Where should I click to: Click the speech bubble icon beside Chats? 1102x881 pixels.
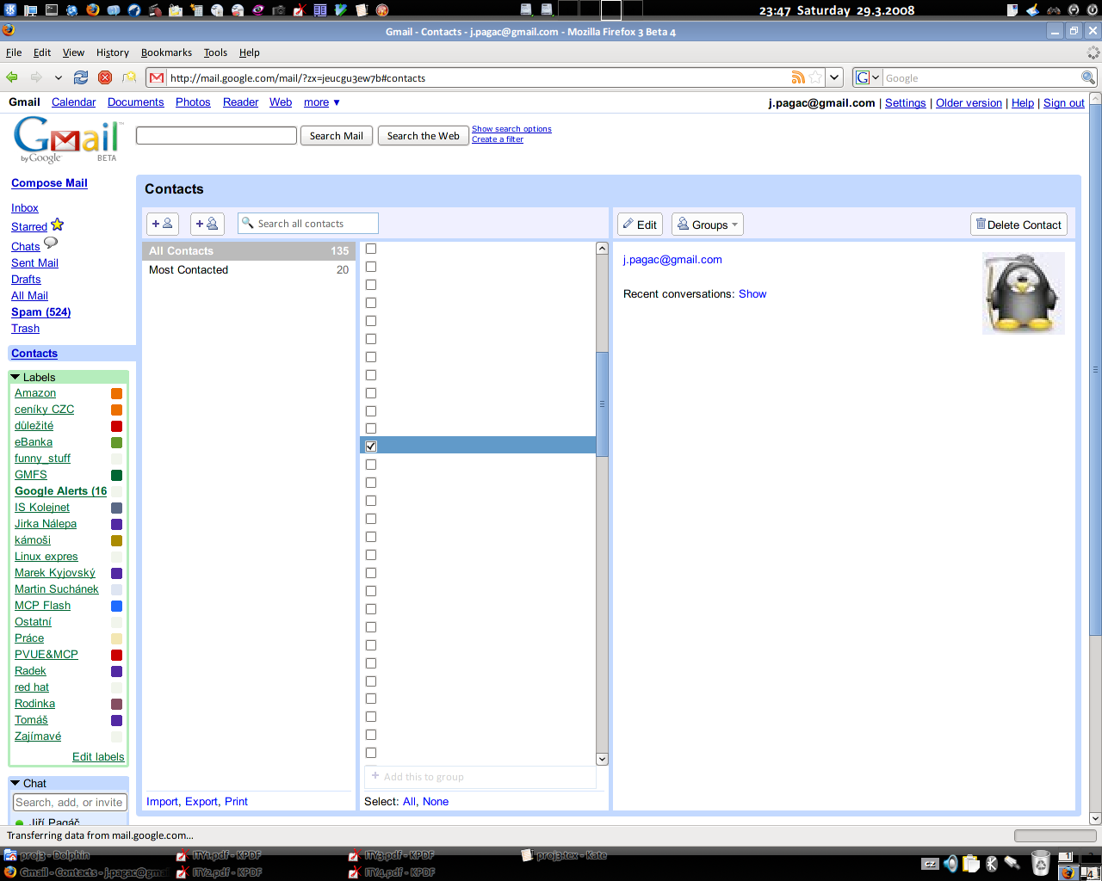click(x=51, y=243)
